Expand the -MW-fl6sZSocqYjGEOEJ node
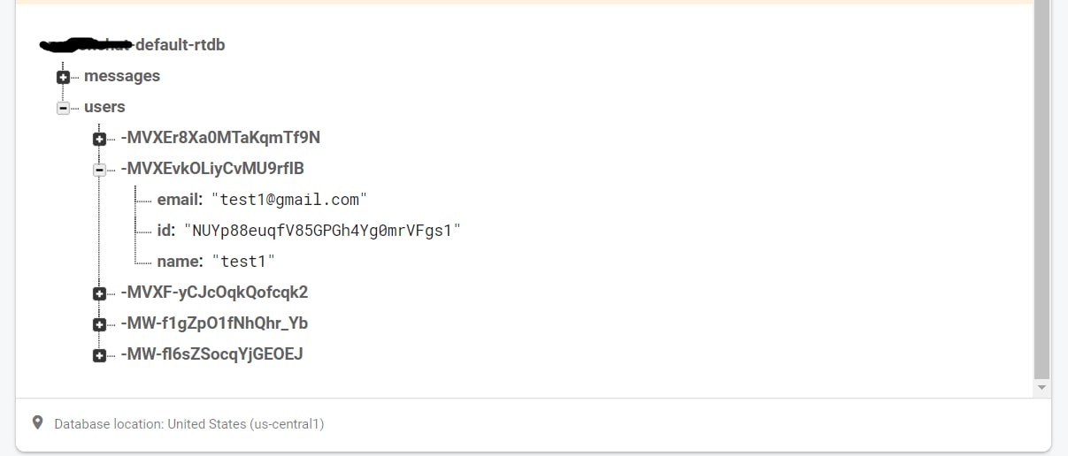This screenshot has width=1068, height=456. coord(99,355)
